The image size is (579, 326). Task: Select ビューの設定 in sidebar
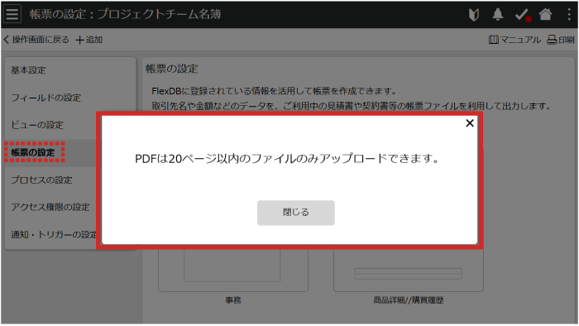click(x=37, y=125)
